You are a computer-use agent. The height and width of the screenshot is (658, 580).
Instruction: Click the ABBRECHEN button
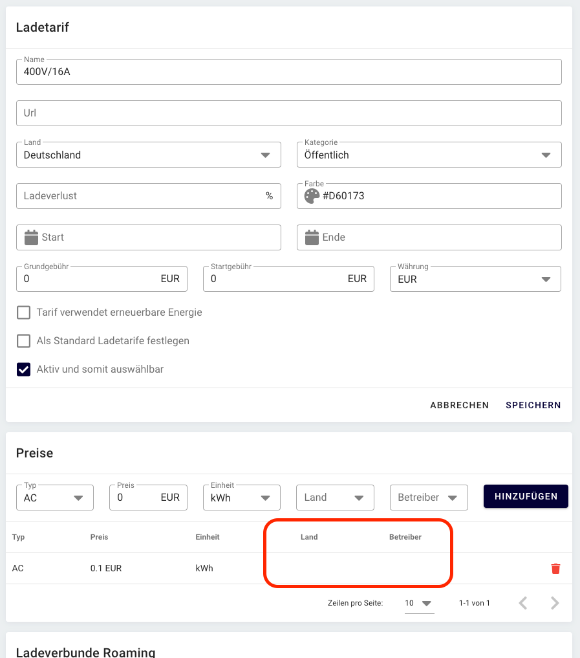[459, 405]
